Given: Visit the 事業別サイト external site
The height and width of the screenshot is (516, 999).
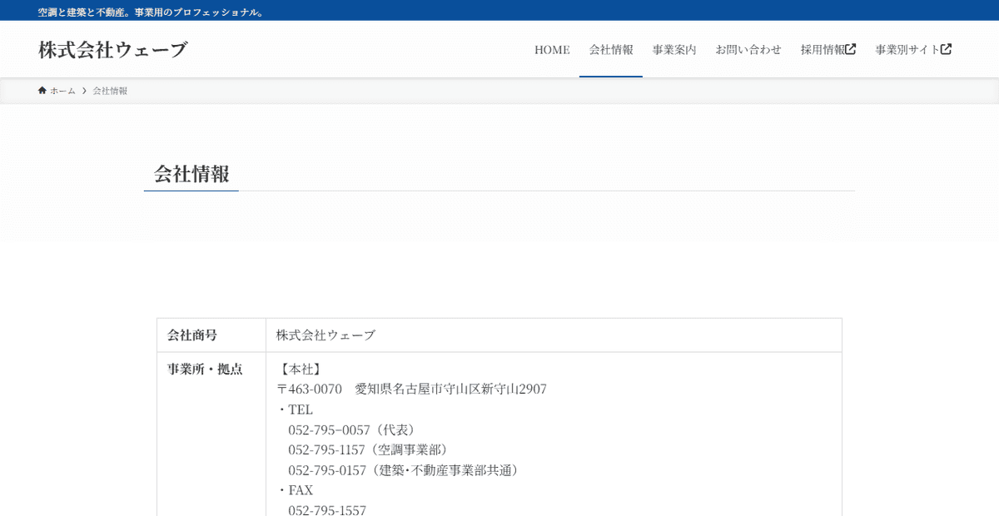Looking at the screenshot, I should [907, 48].
